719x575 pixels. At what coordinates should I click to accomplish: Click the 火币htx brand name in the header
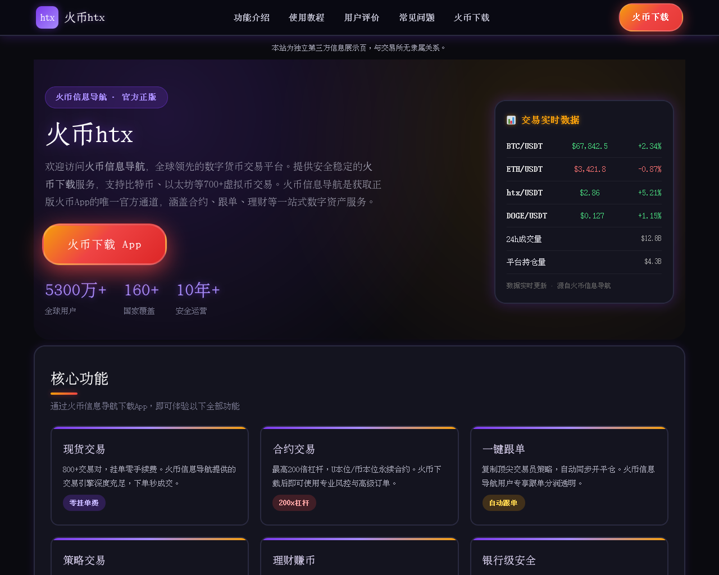pos(85,17)
